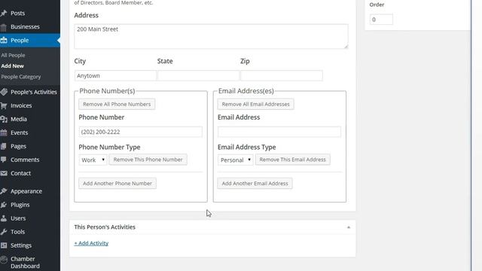This screenshot has height=271, width=482.
Task: Follow the + Add Activity link
Action: 91,243
